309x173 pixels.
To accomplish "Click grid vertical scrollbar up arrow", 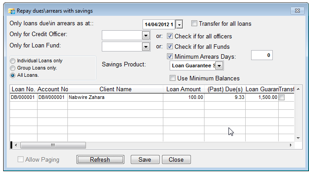I will (298, 89).
